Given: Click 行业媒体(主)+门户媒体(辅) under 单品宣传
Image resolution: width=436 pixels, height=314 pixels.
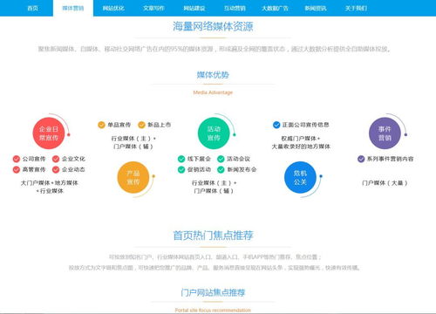Looking at the screenshot, I should pyautogui.click(x=133, y=142).
